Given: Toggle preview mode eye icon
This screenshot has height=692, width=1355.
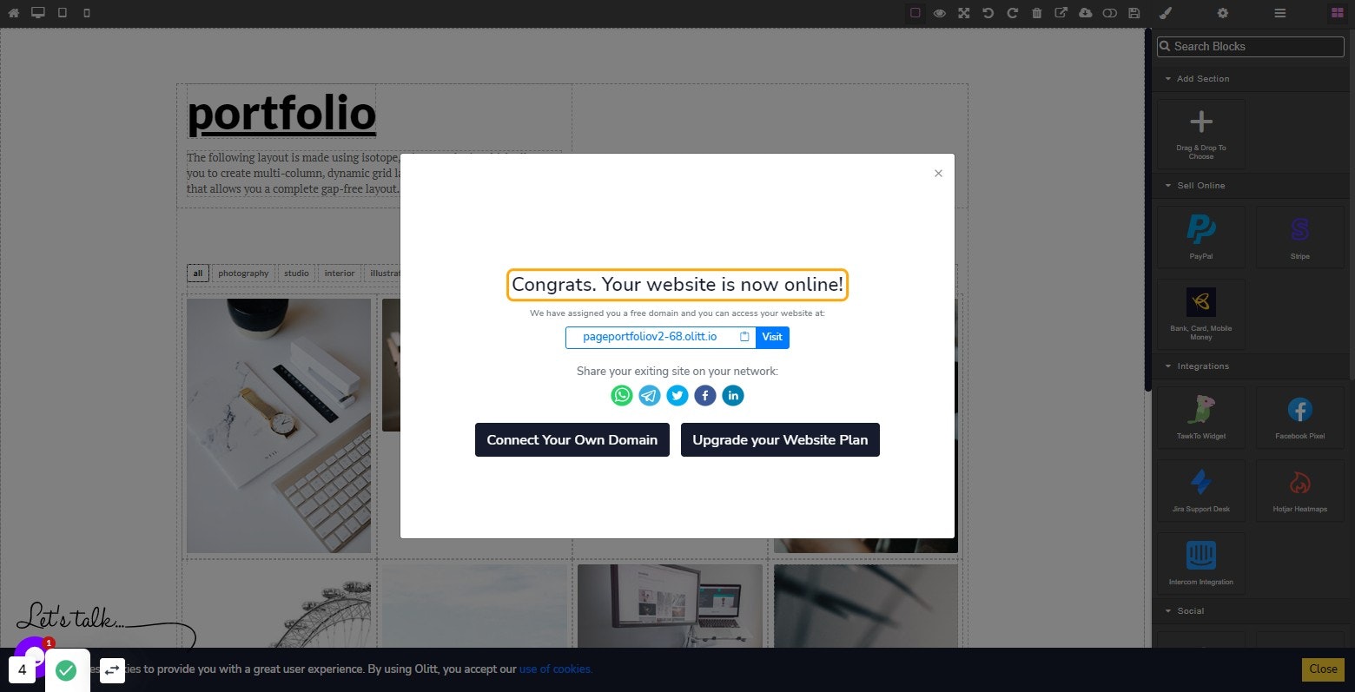Looking at the screenshot, I should (x=940, y=13).
